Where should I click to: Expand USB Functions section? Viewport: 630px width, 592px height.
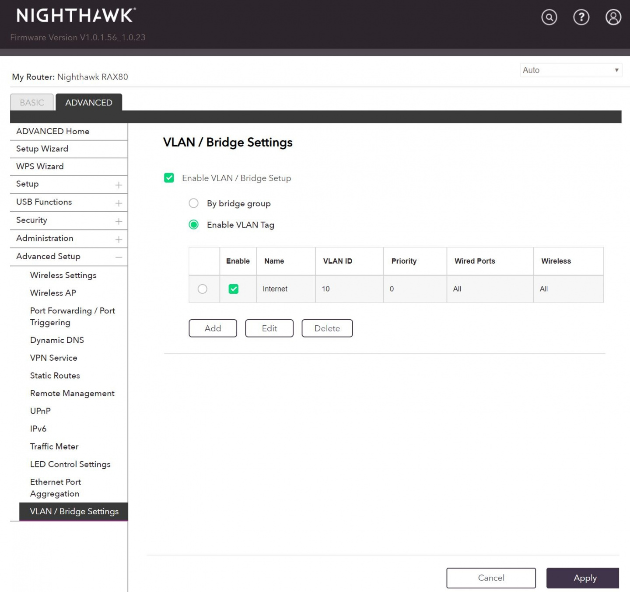tap(119, 203)
